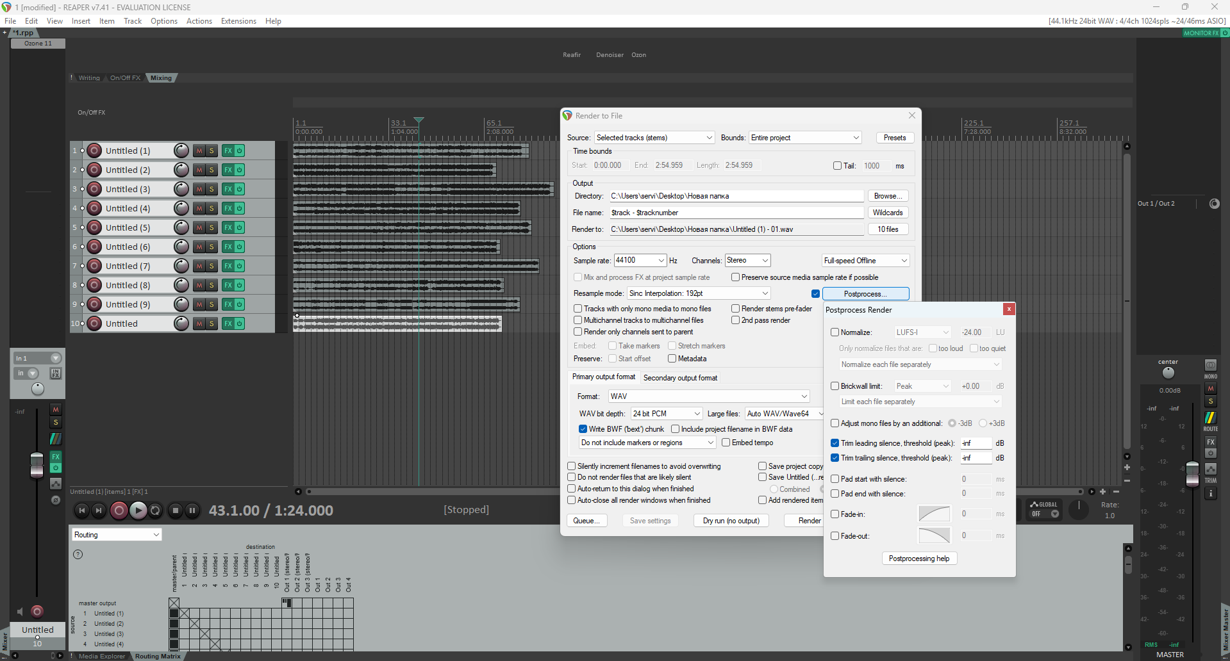Open FX chain for Untitled (4)
The height and width of the screenshot is (661, 1230).
coord(228,208)
